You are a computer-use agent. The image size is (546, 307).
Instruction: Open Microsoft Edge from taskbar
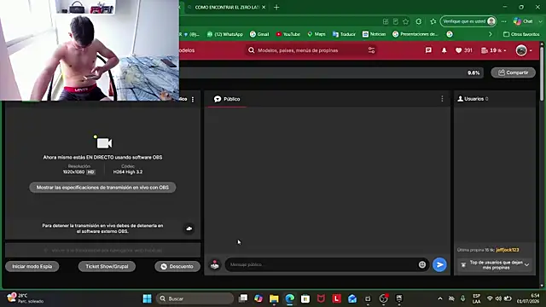pos(290,298)
